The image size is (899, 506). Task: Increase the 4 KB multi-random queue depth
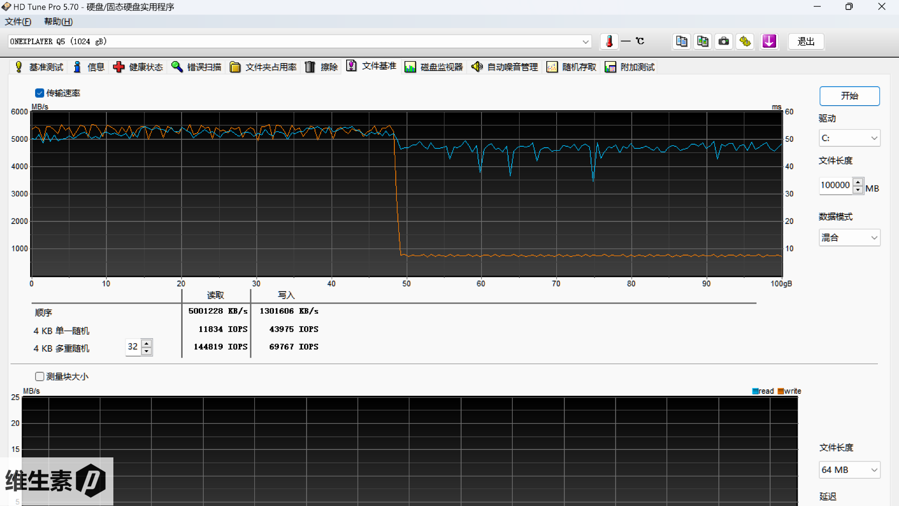point(146,343)
